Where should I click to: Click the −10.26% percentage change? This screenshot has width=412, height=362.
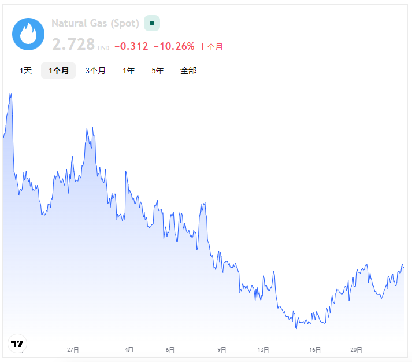tap(173, 46)
